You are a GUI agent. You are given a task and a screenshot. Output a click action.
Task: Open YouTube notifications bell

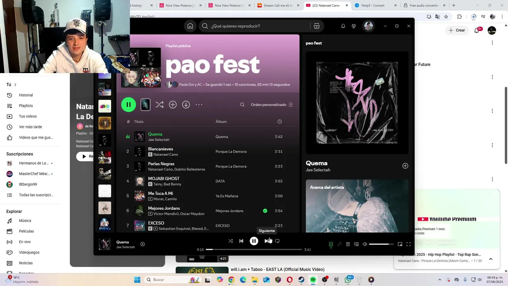(477, 30)
